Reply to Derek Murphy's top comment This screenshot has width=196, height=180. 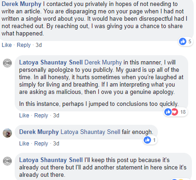click(x=24, y=45)
